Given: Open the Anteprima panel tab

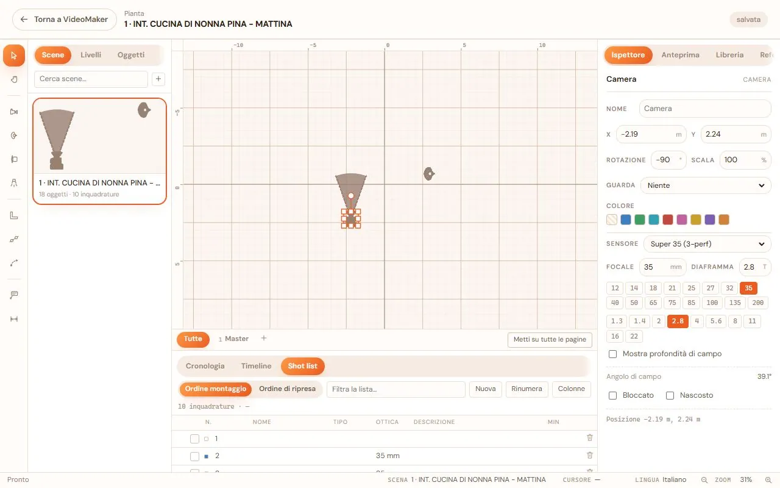Looking at the screenshot, I should pos(680,55).
